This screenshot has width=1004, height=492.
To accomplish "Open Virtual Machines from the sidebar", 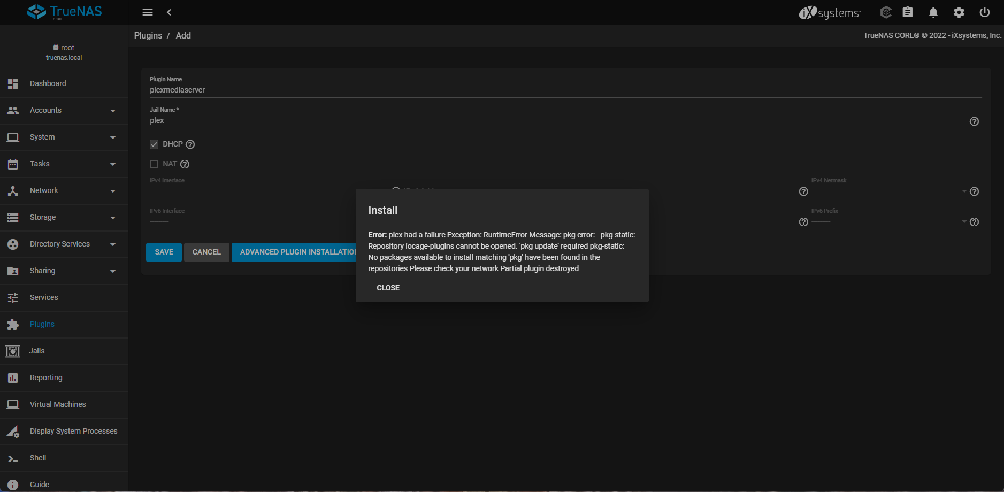I will tap(58, 405).
